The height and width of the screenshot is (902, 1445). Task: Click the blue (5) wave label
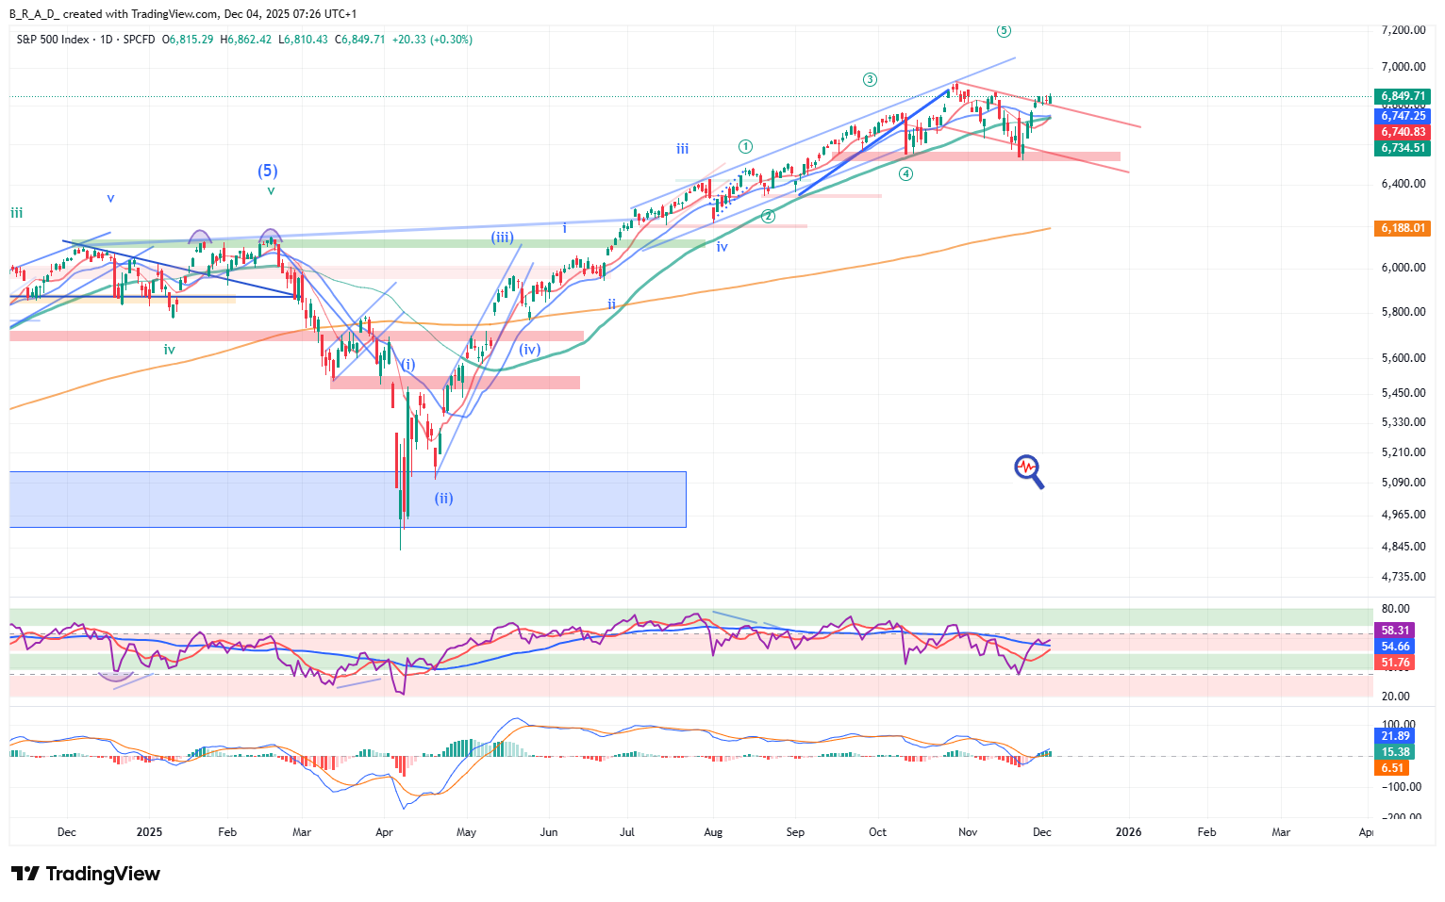pos(268,171)
